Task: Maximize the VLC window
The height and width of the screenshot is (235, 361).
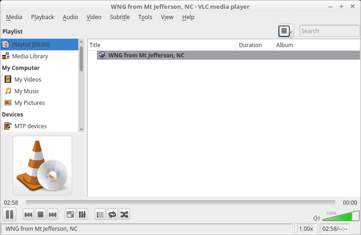Action: point(341,7)
